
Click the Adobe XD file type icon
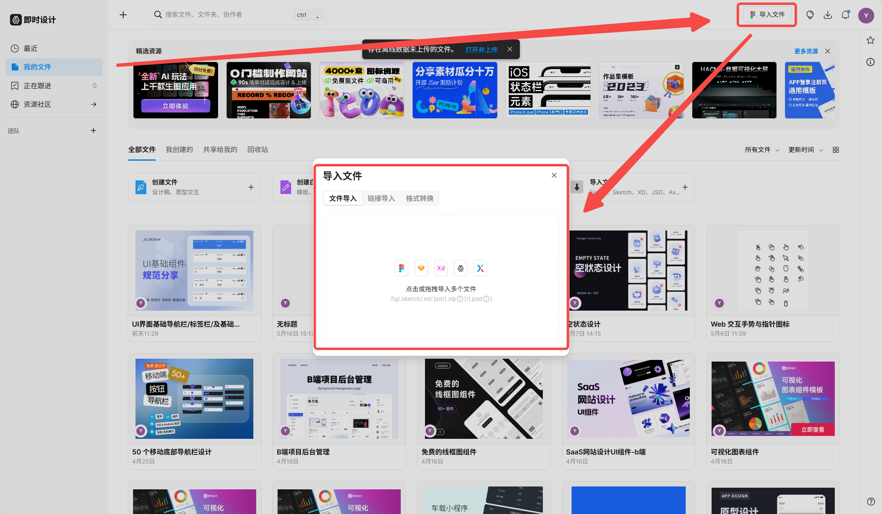pos(441,268)
